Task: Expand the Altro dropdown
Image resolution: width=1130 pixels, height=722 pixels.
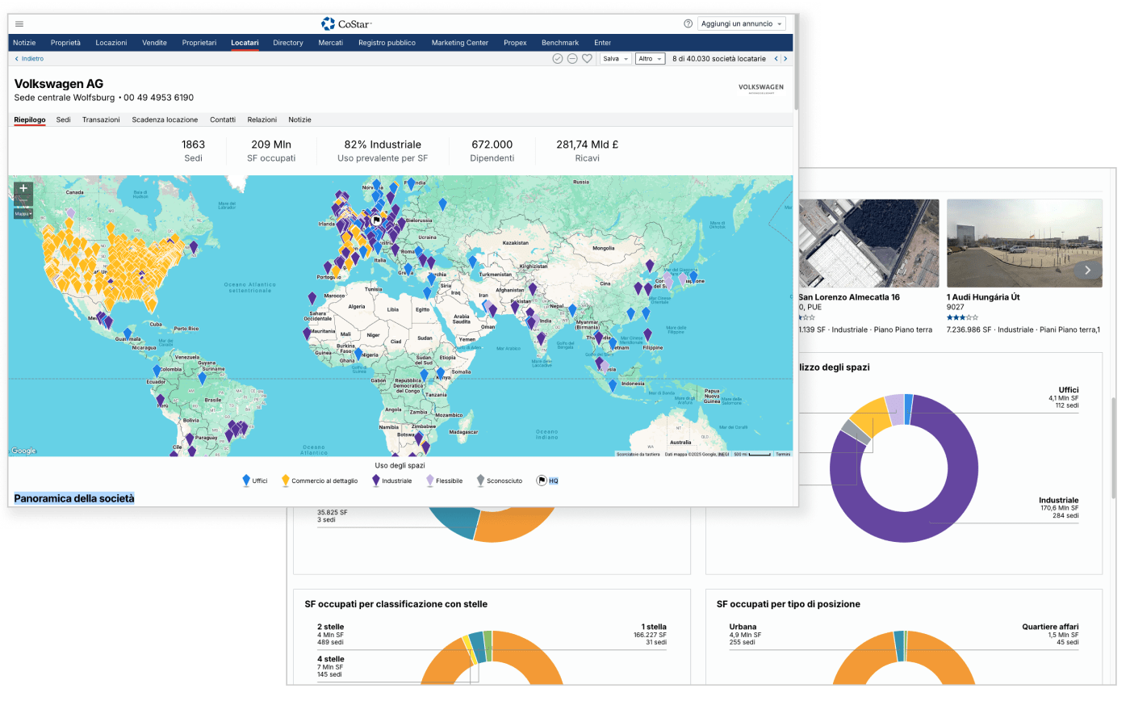Action: click(x=649, y=59)
